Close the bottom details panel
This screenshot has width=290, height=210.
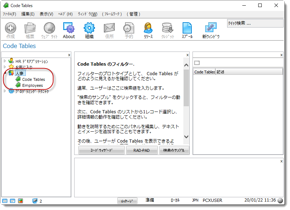[282, 161]
